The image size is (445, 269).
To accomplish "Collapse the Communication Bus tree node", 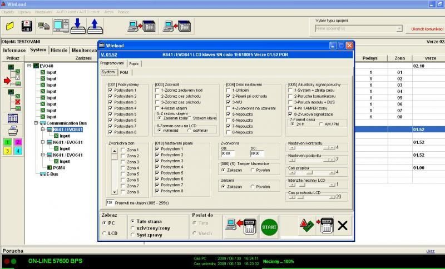I will coord(35,123).
